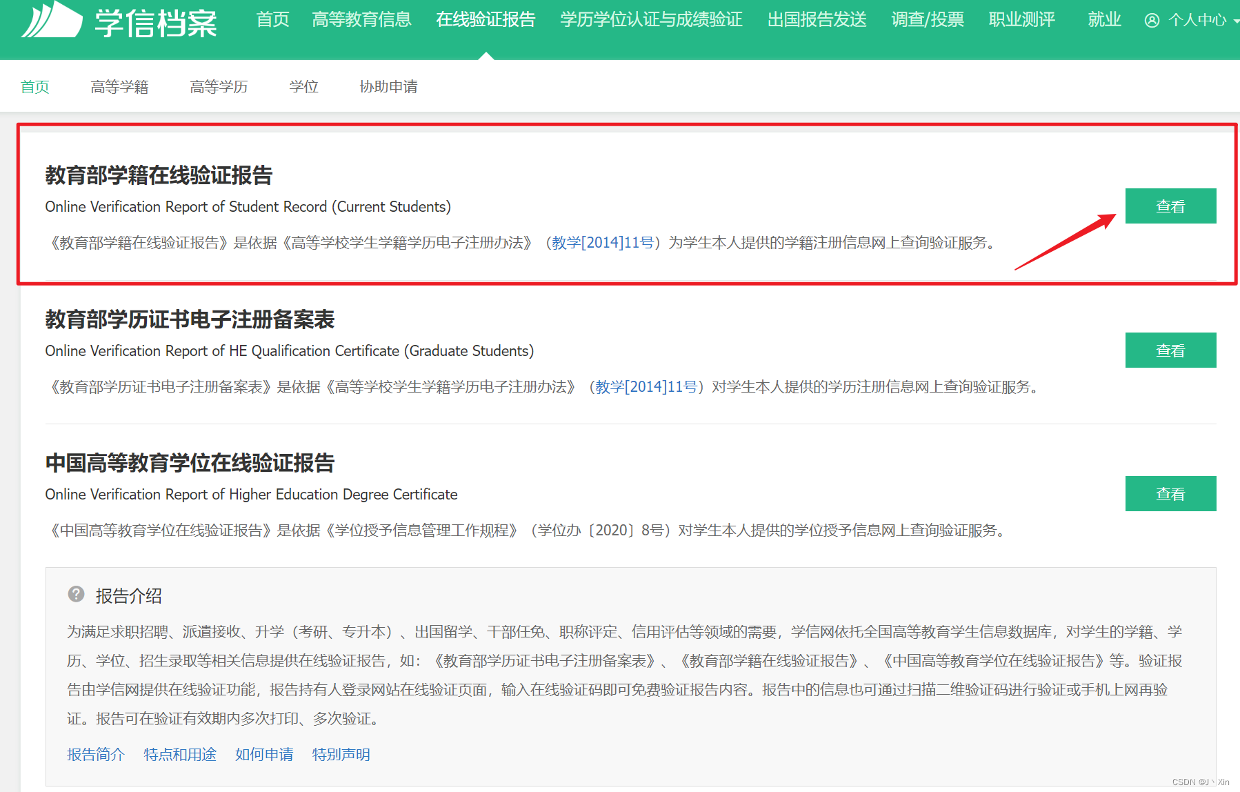Click 'Online Verification Report of Student Record' subtitle
This screenshot has width=1240, height=792.
point(248,207)
